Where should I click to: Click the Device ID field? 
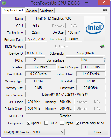click(x=35, y=53)
